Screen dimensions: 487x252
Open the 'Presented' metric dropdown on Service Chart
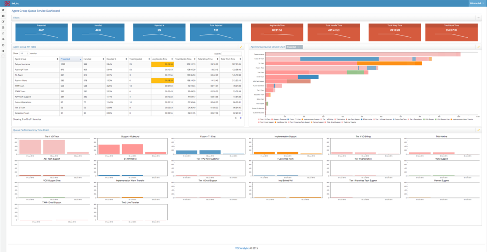295,47
